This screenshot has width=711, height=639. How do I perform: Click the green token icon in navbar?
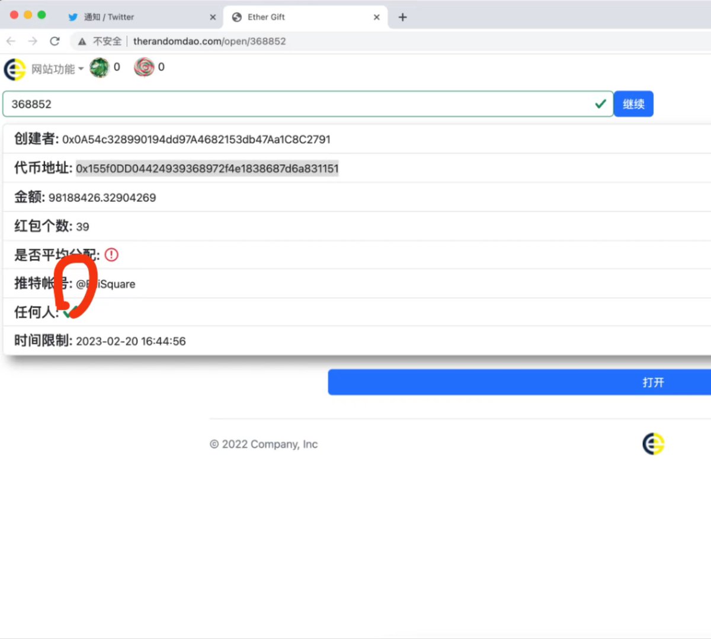pos(100,68)
